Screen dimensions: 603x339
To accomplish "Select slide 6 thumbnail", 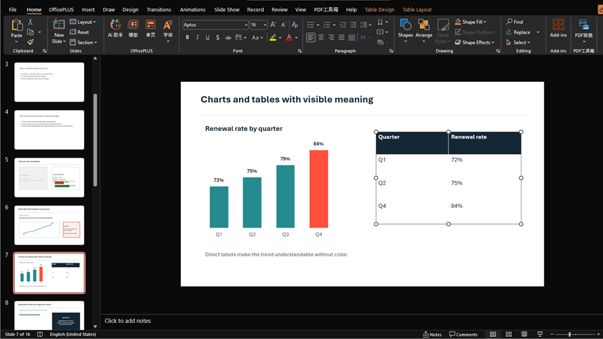I will click(x=49, y=225).
